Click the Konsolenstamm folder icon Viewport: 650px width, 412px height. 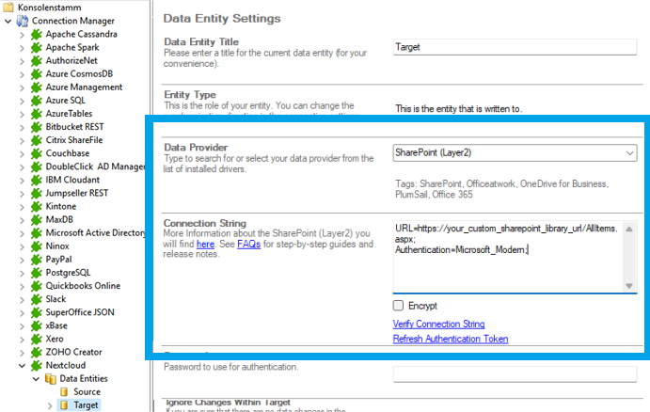coord(8,7)
